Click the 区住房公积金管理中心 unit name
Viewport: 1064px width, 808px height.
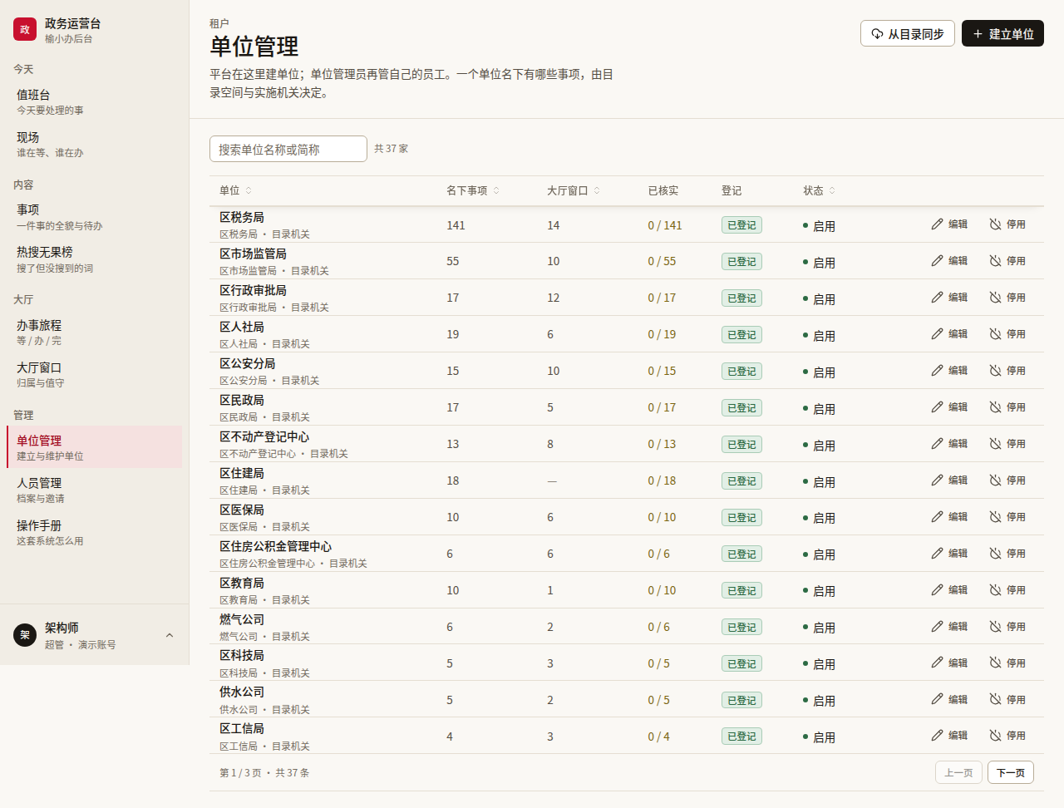coord(275,546)
